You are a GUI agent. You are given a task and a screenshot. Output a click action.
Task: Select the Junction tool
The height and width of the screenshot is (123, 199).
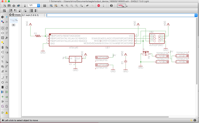[x=3, y=97]
